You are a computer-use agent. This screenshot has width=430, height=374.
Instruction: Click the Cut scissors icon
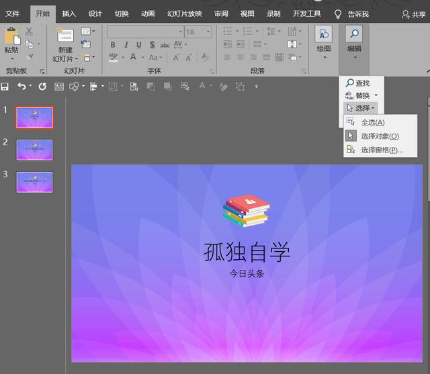coord(29,32)
